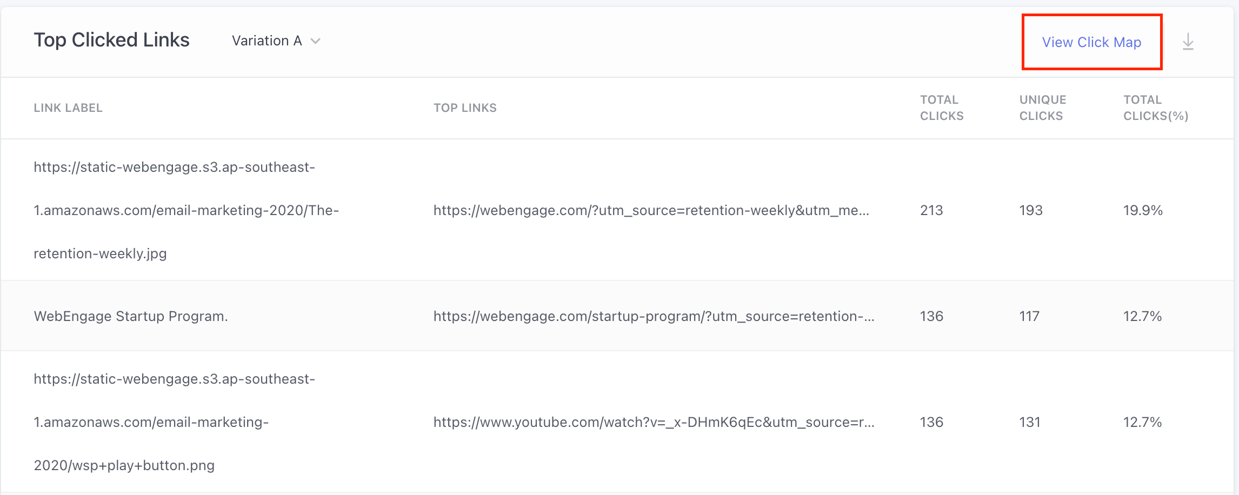This screenshot has width=1239, height=495.
Task: Select the UNIQUE CLICKS column header
Action: (x=1043, y=108)
